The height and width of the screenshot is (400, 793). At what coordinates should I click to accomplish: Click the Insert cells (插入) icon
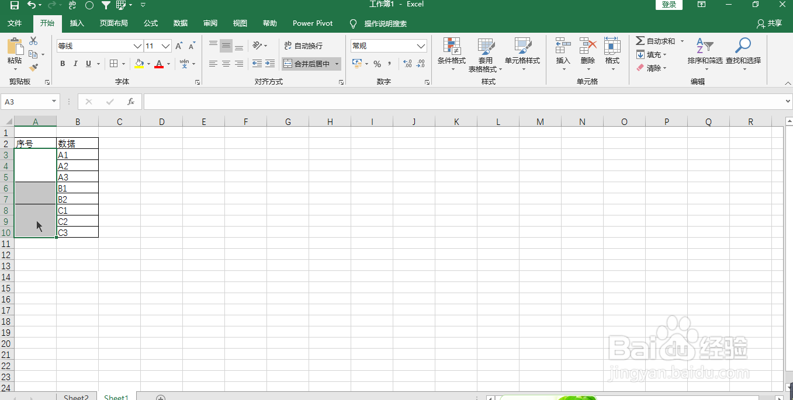[x=563, y=46]
